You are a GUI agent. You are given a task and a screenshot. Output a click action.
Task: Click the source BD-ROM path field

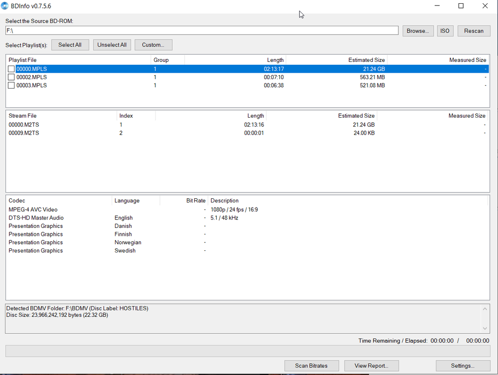pos(202,30)
